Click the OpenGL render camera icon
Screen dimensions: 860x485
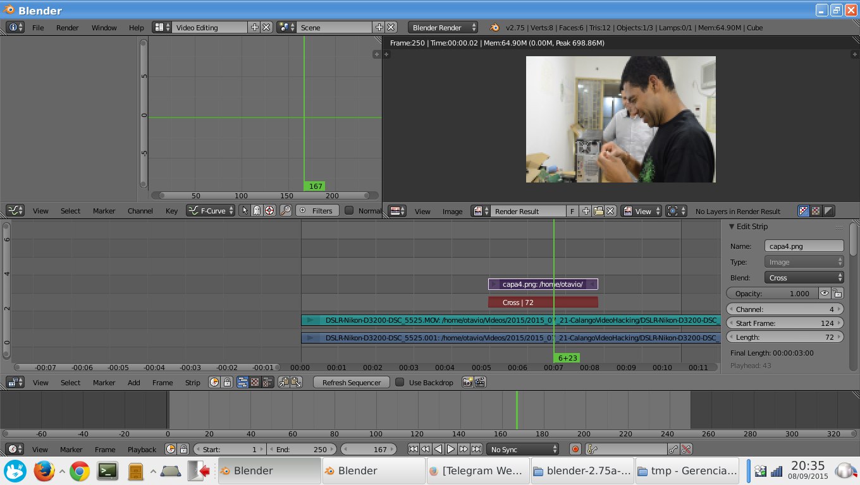468,382
